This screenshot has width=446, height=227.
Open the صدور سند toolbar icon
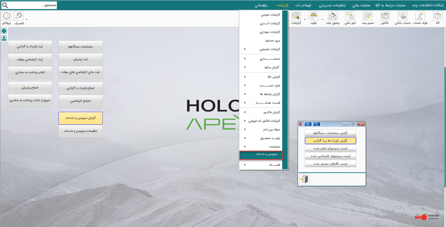pos(368,16)
